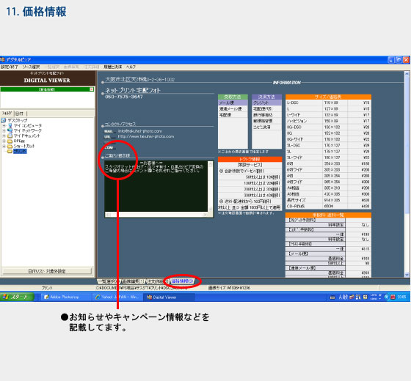Switch to the 日付 tab
411x381 pixels.
[19, 114]
